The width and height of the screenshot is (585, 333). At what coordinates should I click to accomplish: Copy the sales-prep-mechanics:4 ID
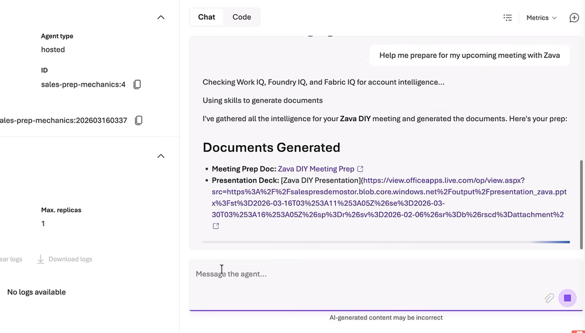tap(137, 84)
